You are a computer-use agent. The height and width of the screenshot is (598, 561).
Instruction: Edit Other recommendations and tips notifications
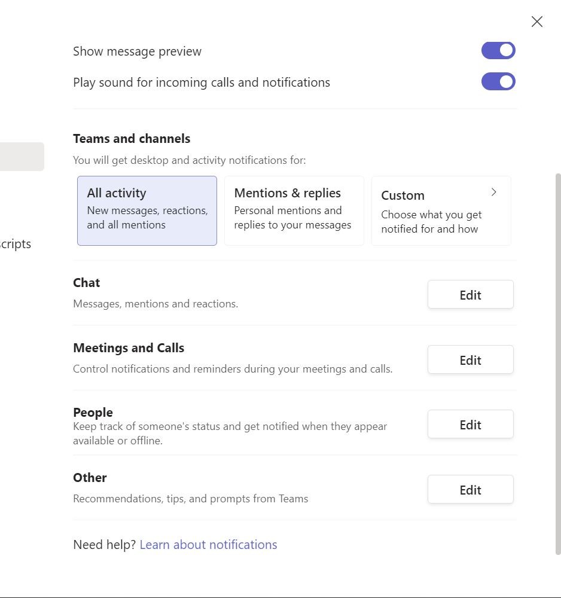pos(470,489)
